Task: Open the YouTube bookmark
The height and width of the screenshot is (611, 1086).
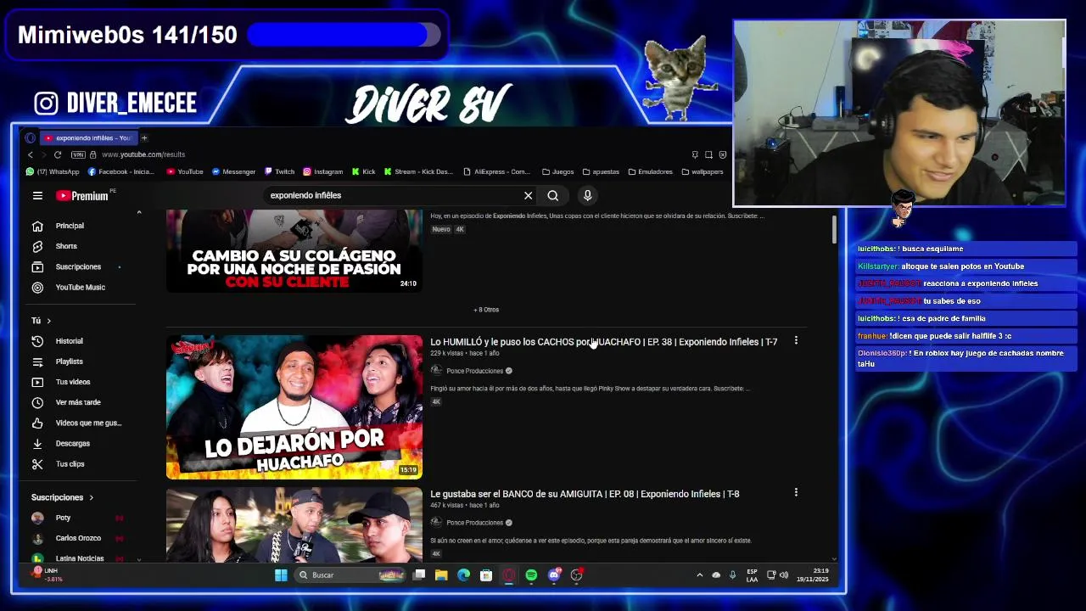Action: click(x=185, y=171)
